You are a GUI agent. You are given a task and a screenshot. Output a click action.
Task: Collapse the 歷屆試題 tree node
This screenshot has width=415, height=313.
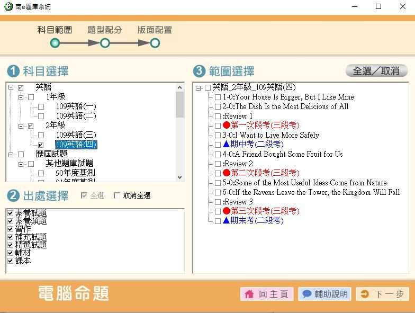click(x=11, y=155)
